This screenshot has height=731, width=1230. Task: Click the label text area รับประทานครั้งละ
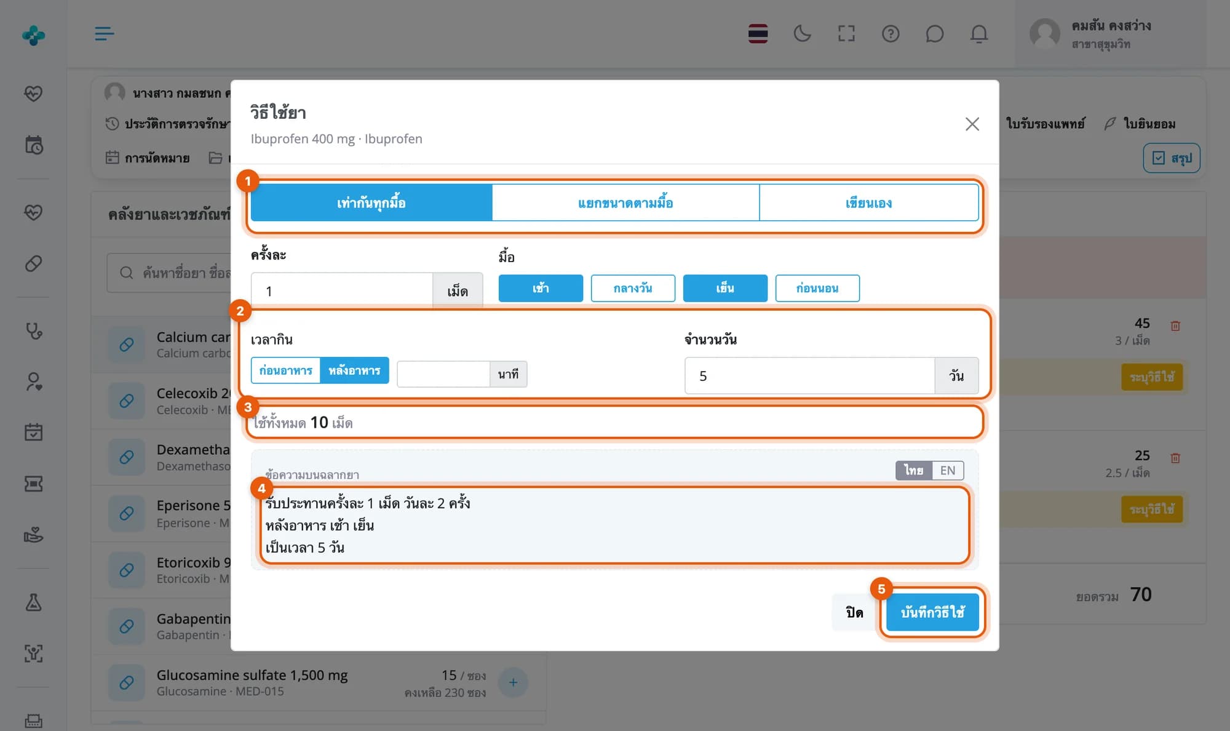(614, 525)
